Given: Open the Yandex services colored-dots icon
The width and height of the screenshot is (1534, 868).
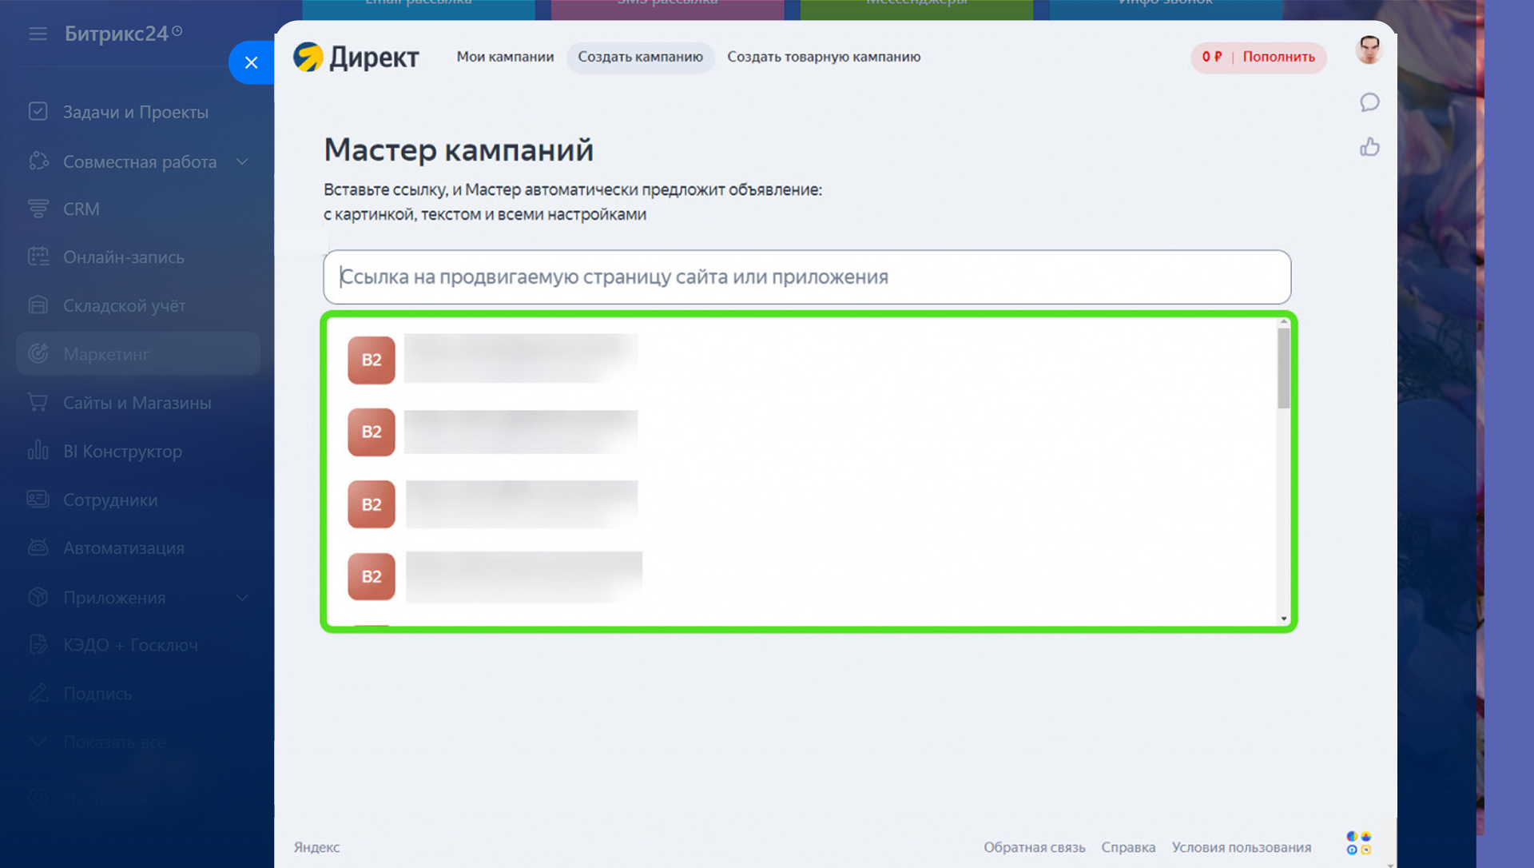Looking at the screenshot, I should 1358,842.
